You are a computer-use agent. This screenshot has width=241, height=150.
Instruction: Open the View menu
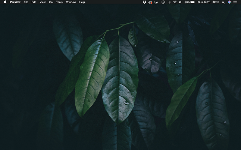(43, 2)
